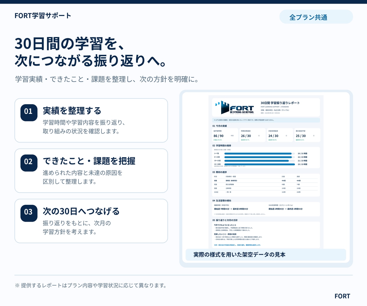Click the 03 教材の進捗 section heading
This screenshot has height=306, width=367.
(220, 172)
